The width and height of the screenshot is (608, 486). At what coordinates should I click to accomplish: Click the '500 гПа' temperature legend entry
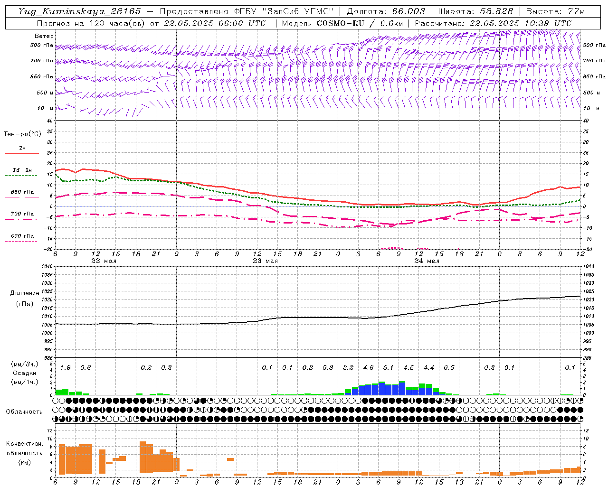click(x=22, y=237)
